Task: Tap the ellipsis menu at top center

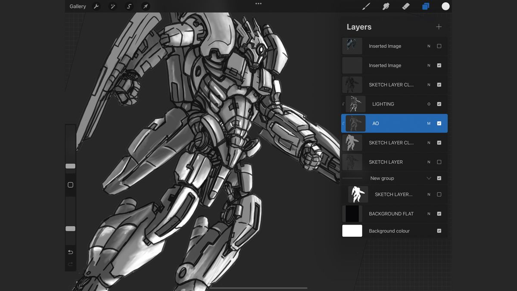Action: (x=258, y=3)
